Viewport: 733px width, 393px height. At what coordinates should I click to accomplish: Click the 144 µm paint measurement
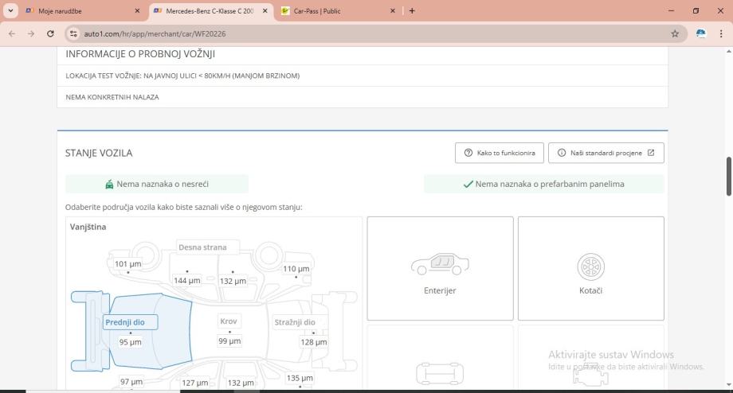point(187,281)
